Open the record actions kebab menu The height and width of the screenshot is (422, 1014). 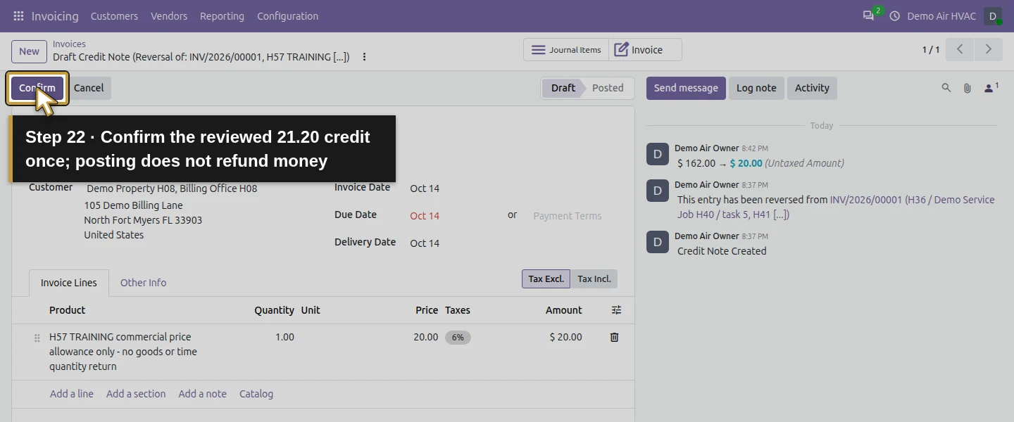point(364,57)
